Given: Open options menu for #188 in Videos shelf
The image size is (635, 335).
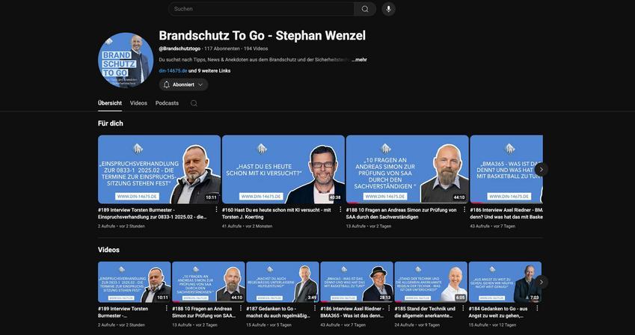Looking at the screenshot, I should pos(241,308).
